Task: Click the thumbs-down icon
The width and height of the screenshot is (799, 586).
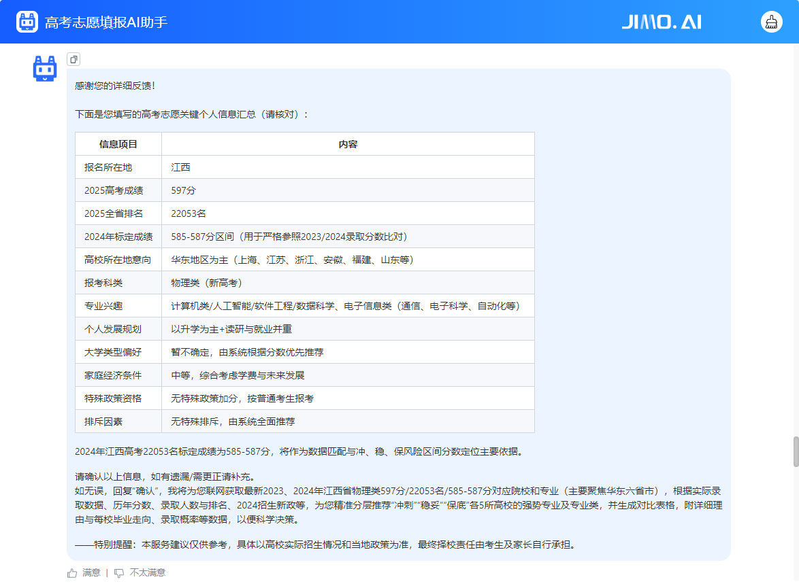Action: coord(118,573)
